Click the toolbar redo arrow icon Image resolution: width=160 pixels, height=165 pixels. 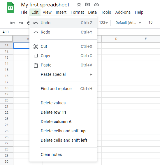21,23
